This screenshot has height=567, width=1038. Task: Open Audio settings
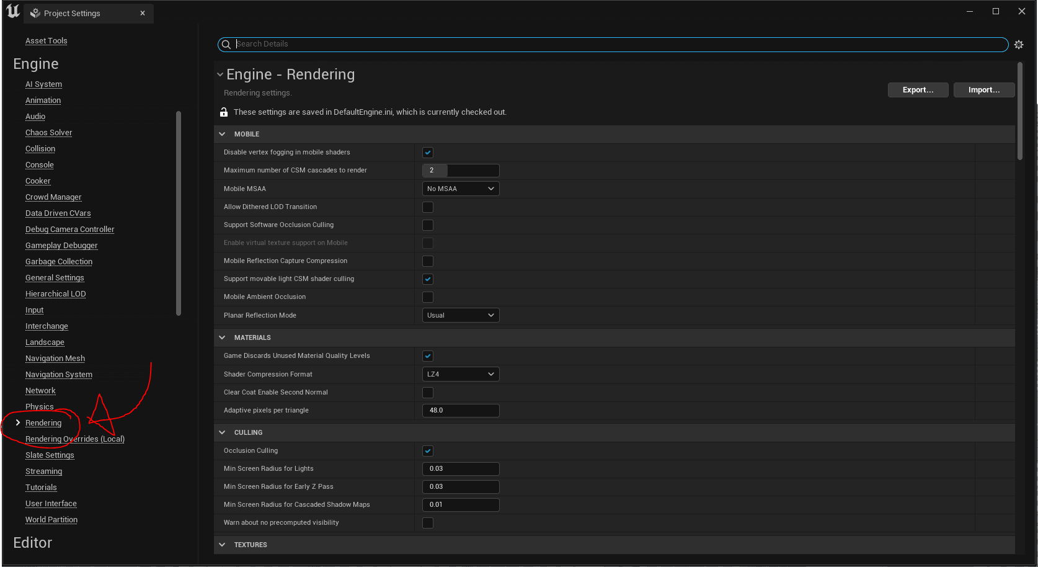tap(35, 117)
